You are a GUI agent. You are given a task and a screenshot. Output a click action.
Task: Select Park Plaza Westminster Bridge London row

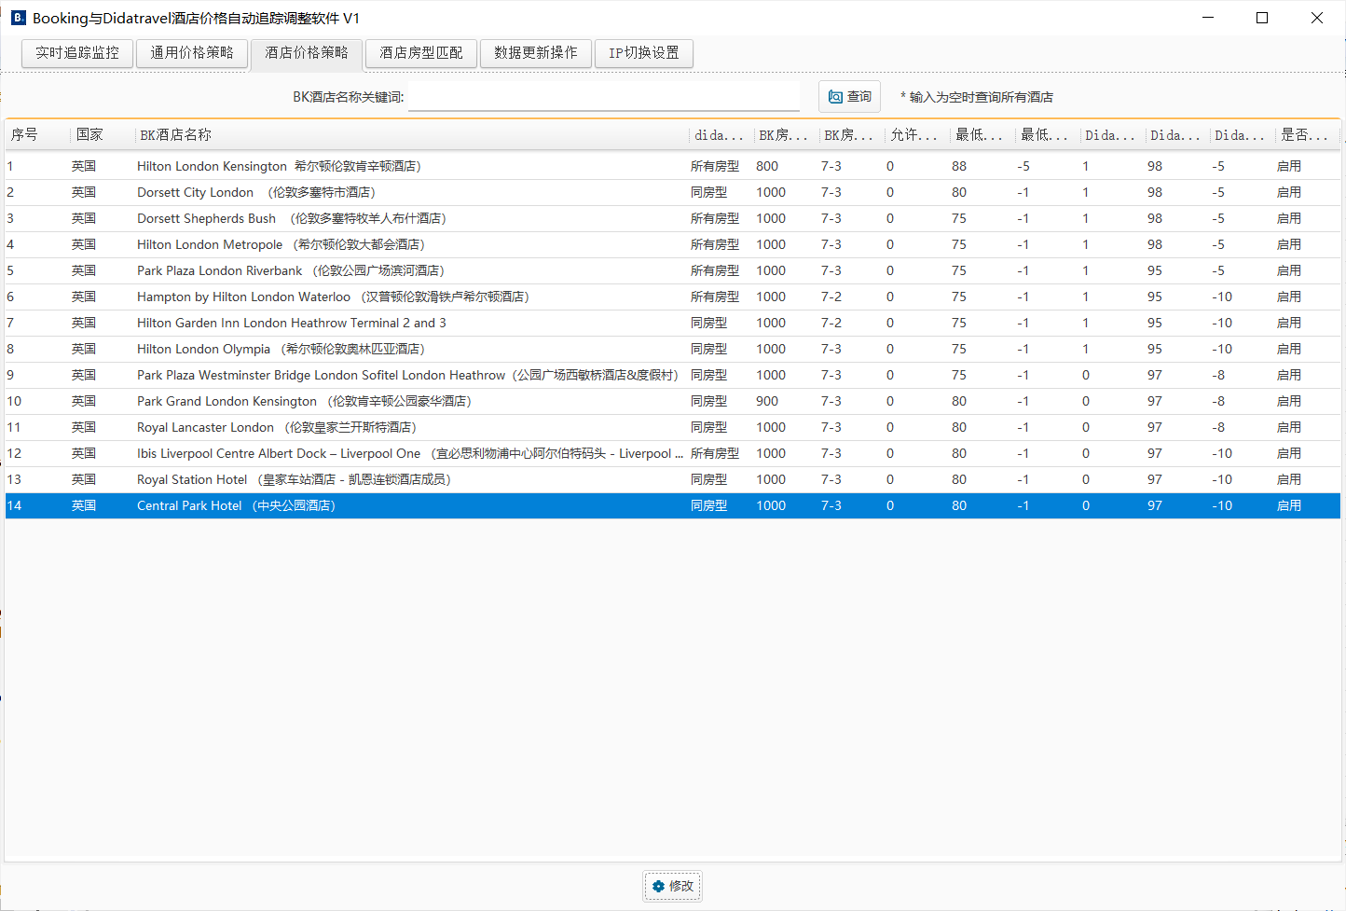(673, 375)
